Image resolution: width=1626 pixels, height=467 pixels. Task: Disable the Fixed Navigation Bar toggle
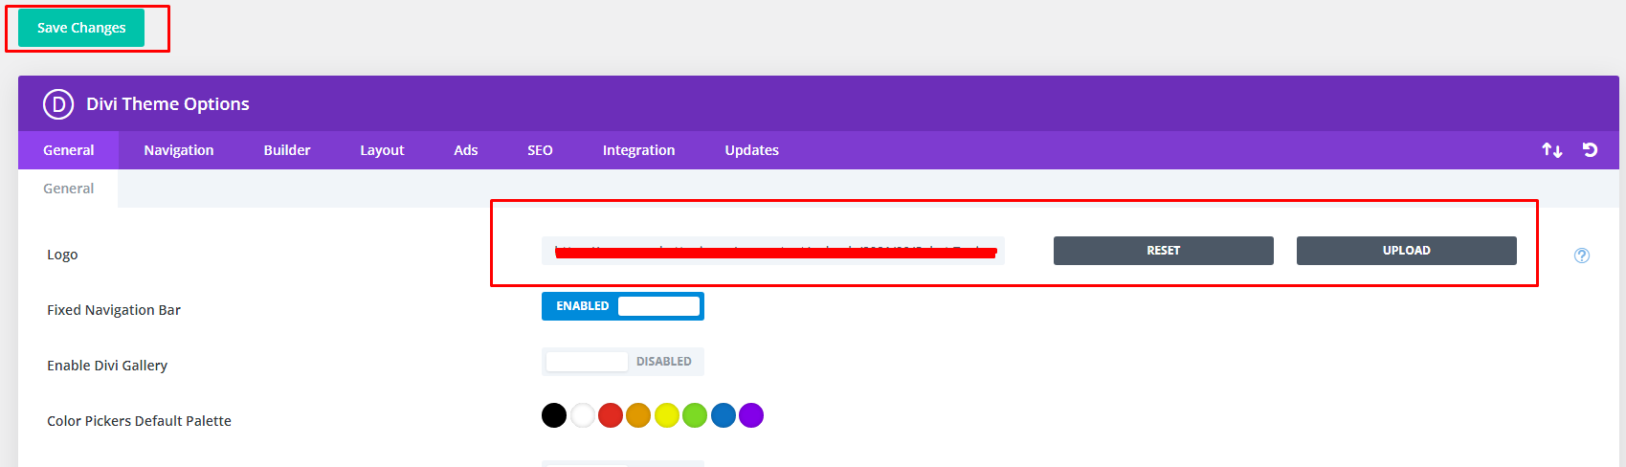pyautogui.click(x=623, y=306)
